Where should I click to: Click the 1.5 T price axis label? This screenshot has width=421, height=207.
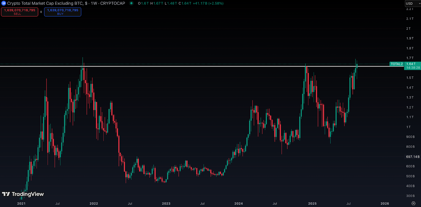[x=410, y=78]
